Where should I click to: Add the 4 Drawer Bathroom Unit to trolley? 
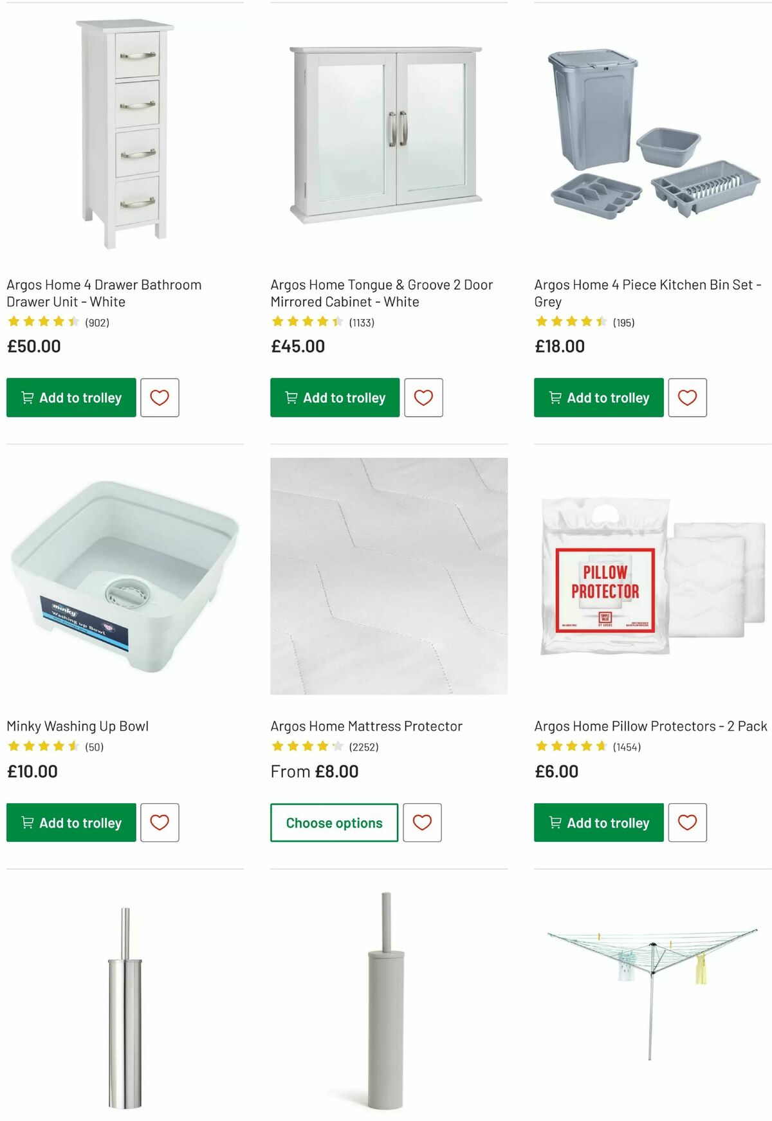tap(71, 397)
